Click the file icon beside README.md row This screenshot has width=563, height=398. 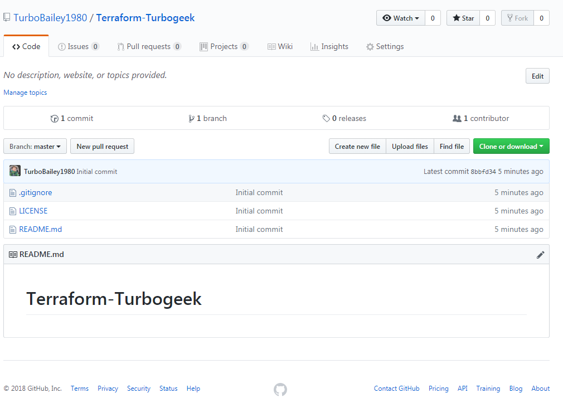[13, 230]
